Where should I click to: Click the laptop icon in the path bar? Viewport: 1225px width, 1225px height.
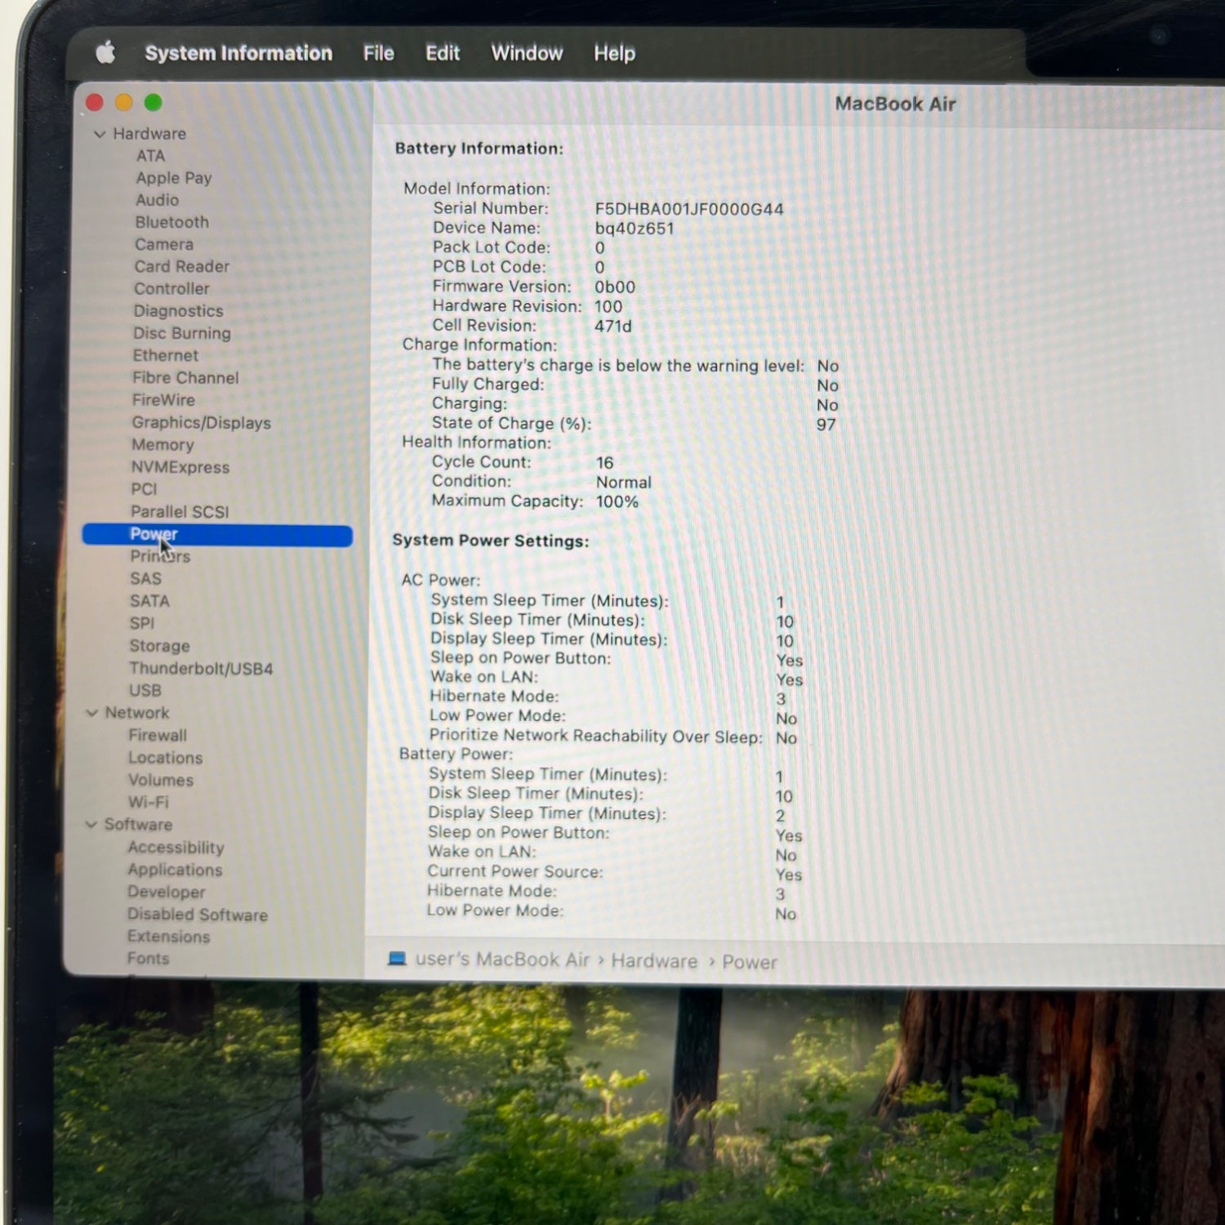tap(397, 958)
